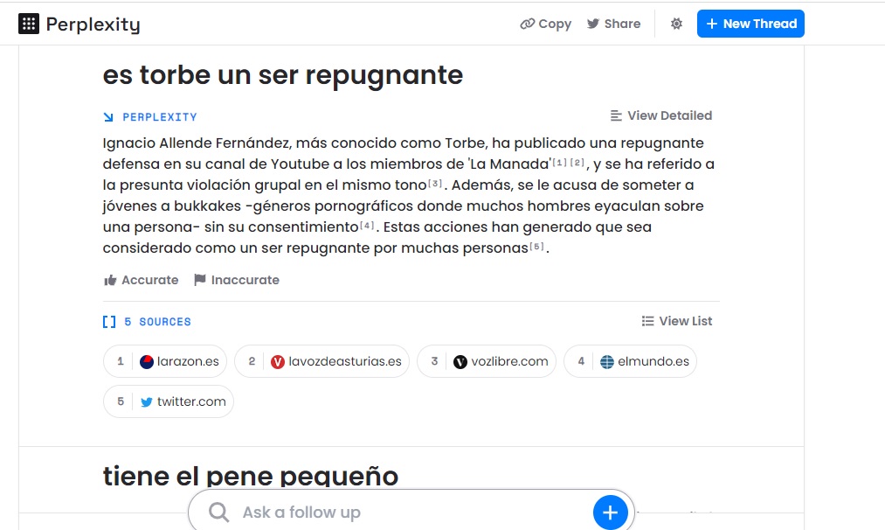The image size is (885, 530).
Task: Click the PERPLEXITY answer label
Action: 160,117
